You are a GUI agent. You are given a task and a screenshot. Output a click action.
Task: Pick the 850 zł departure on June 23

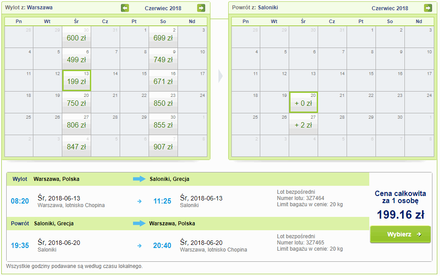[163, 103]
